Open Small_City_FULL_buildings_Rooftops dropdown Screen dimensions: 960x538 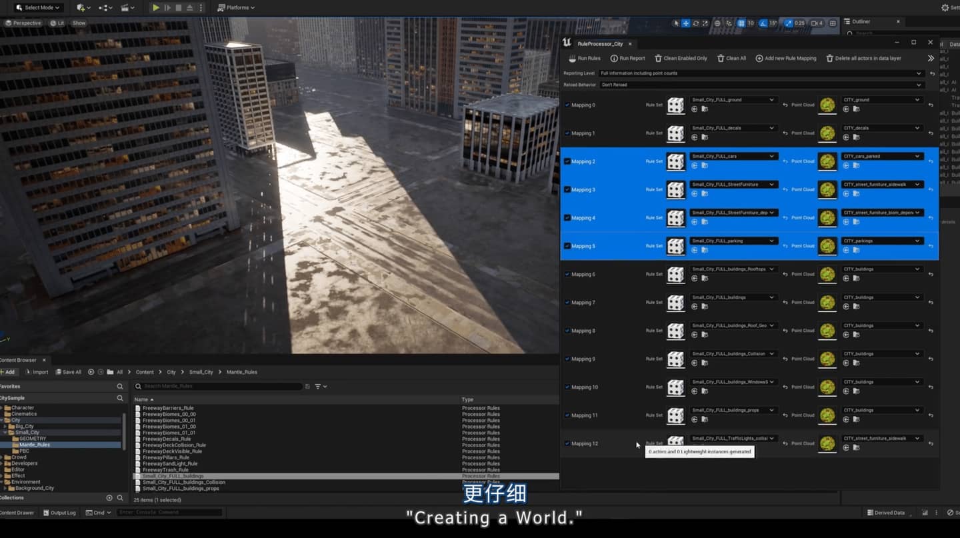[x=733, y=269]
